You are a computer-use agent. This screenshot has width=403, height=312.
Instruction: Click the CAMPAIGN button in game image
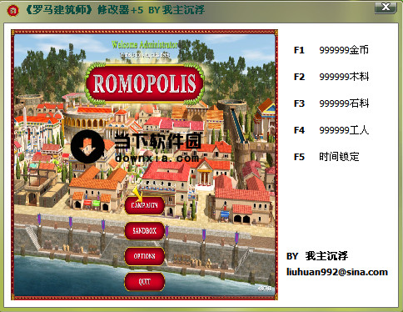coord(144,205)
